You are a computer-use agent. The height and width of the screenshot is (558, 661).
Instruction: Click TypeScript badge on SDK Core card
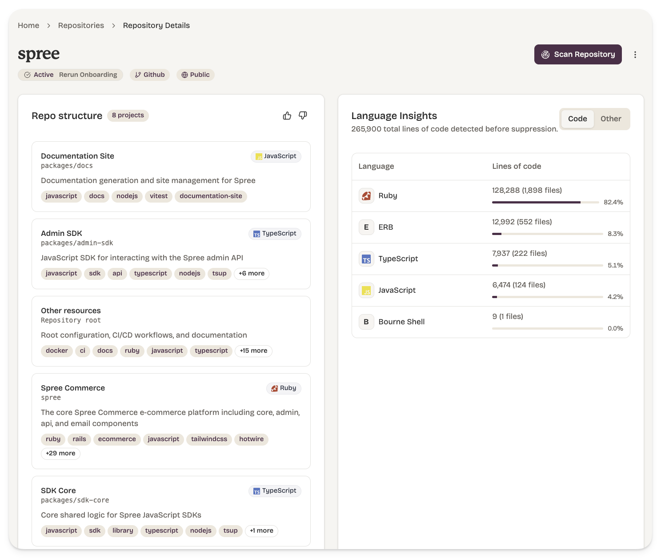coord(275,491)
